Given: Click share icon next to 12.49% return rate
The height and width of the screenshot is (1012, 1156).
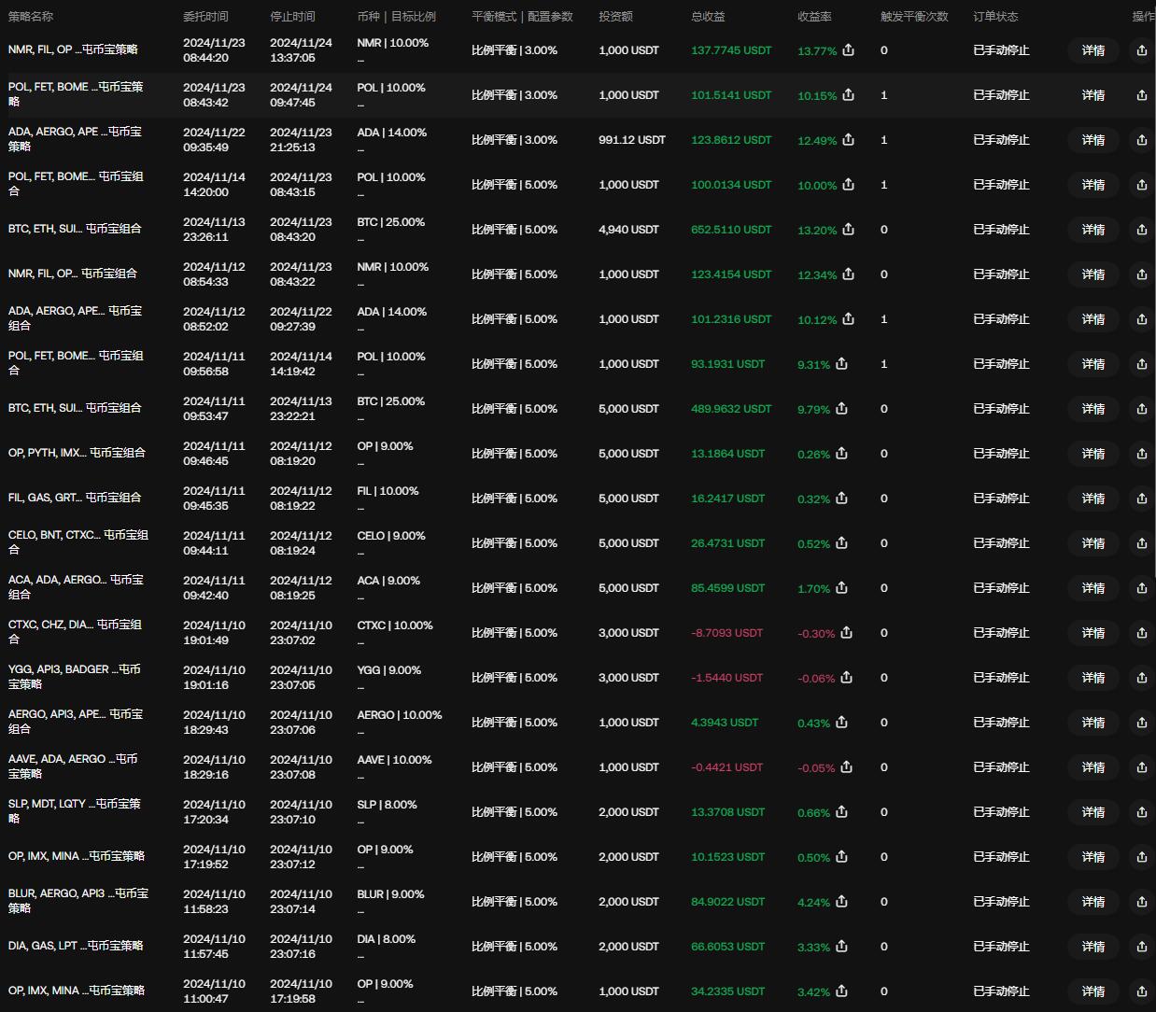Looking at the screenshot, I should click(848, 139).
